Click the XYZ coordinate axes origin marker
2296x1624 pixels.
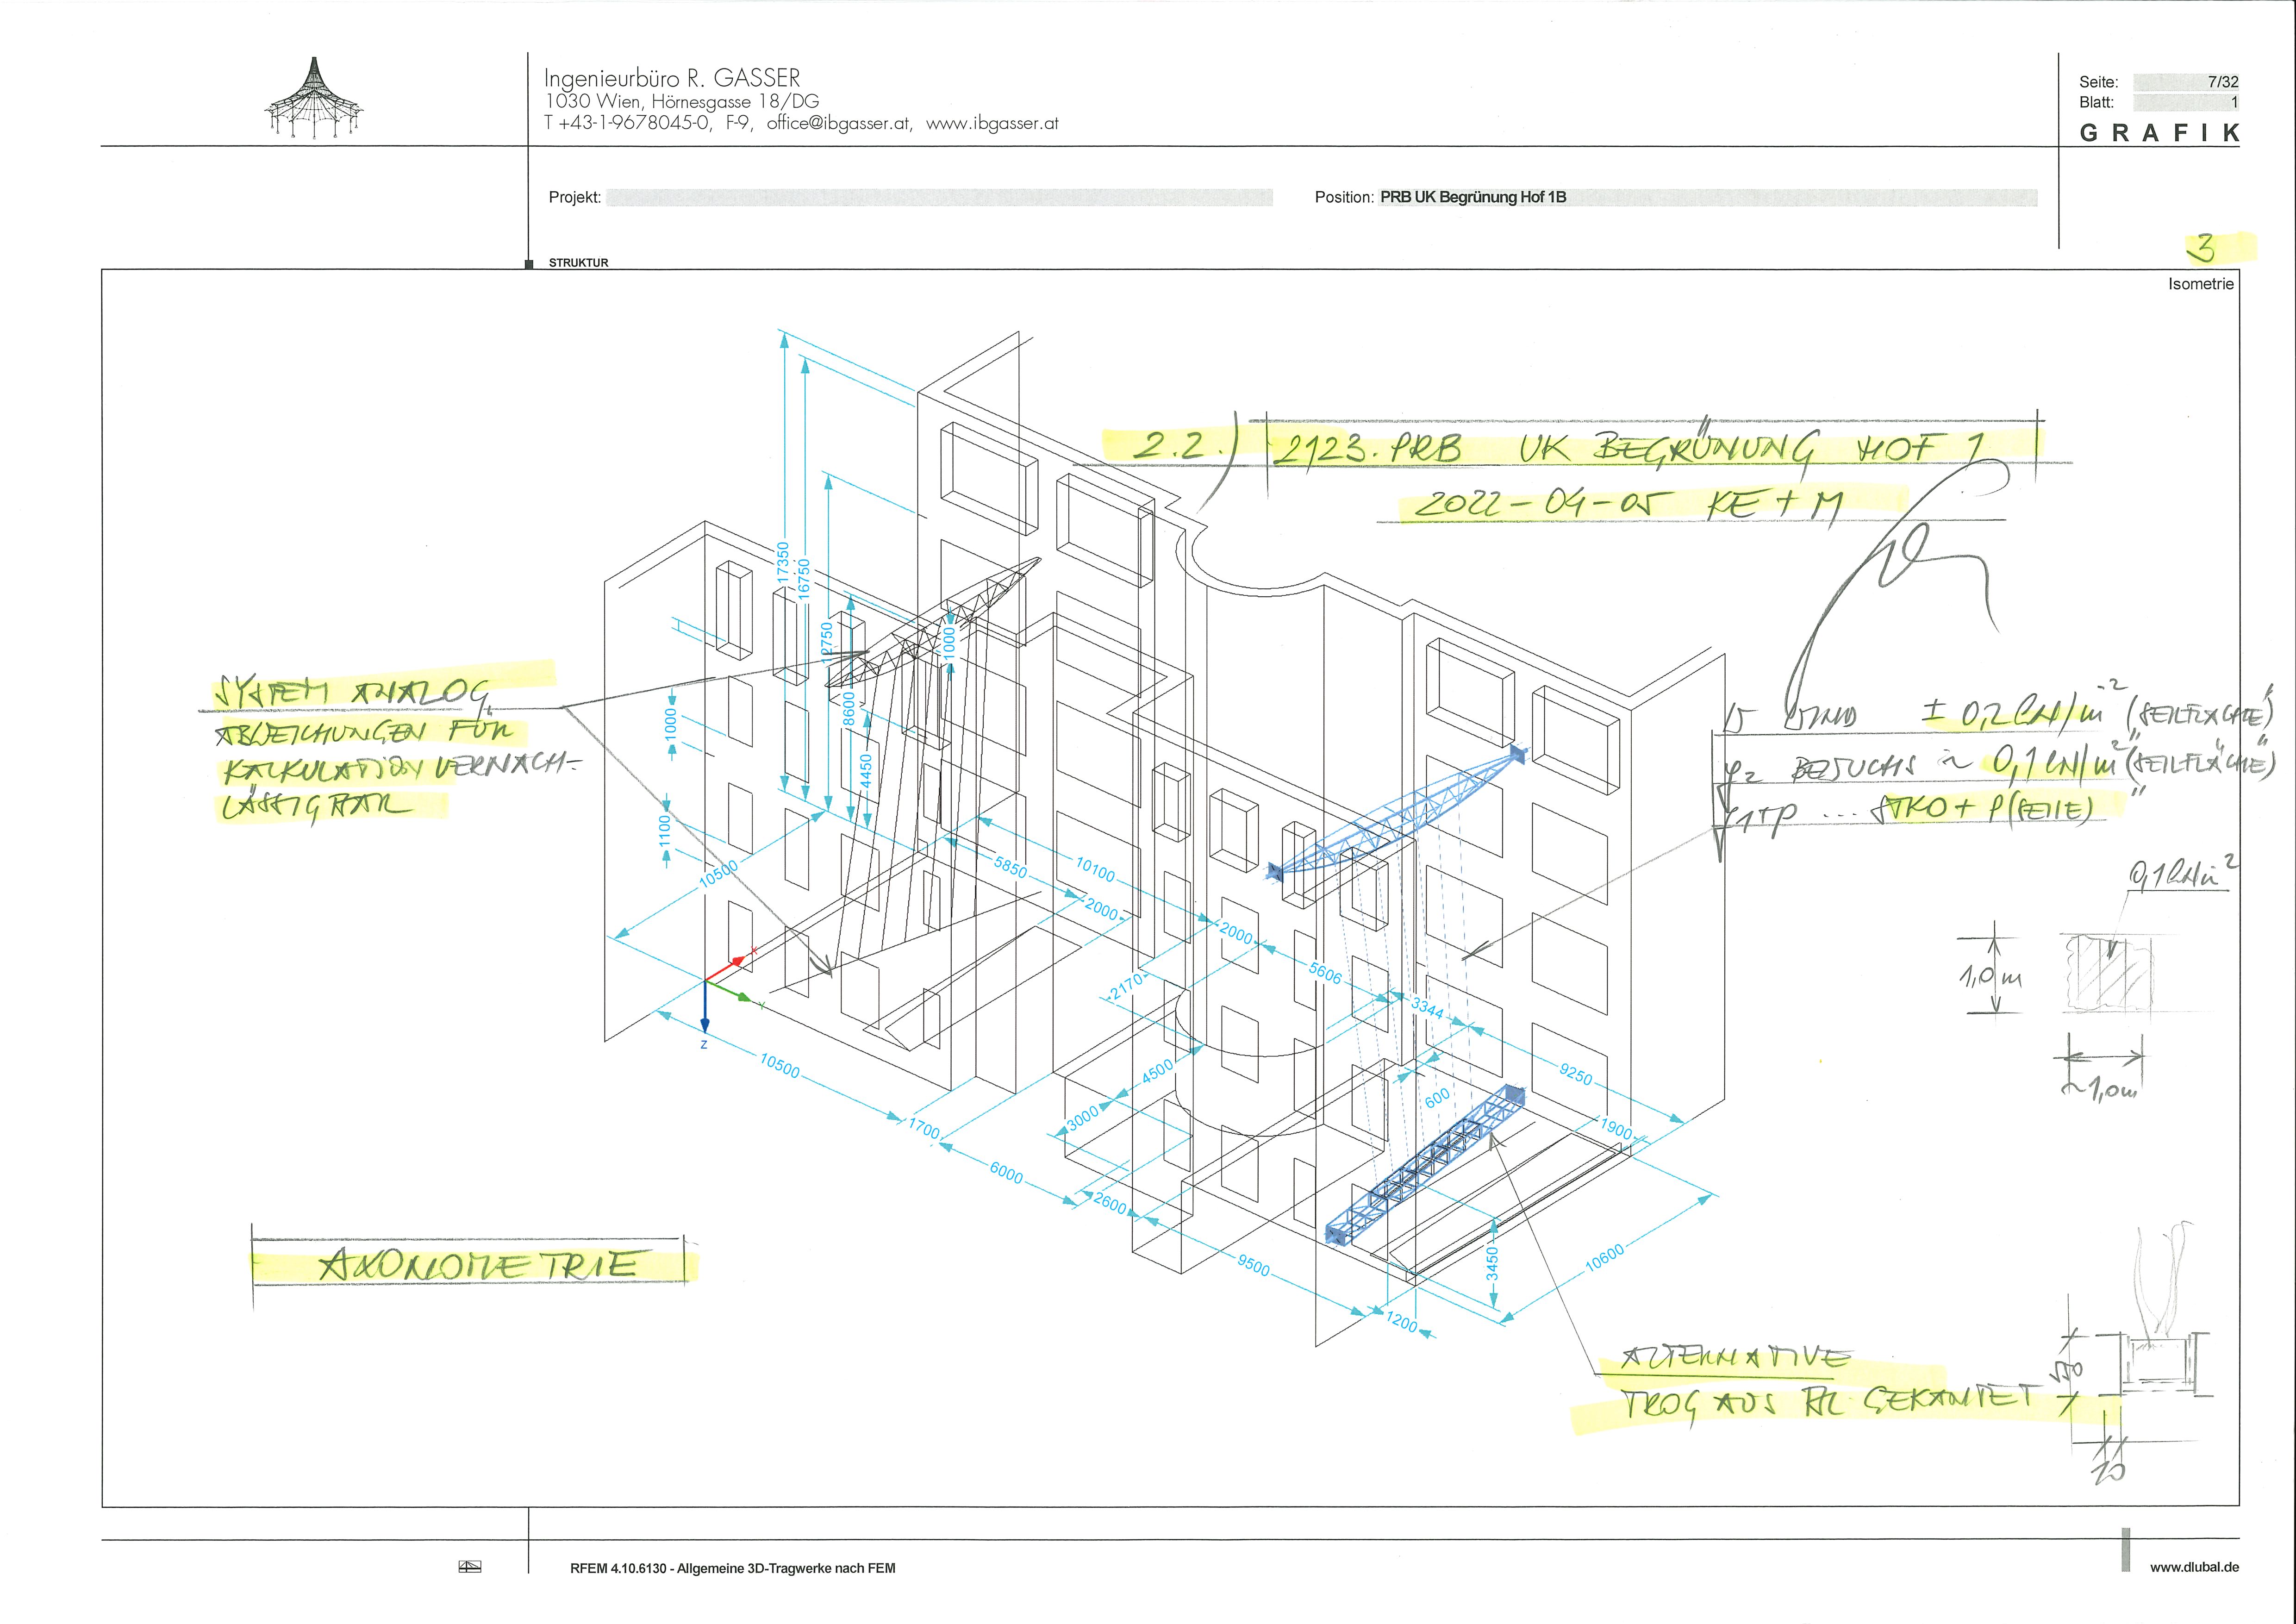click(x=706, y=982)
